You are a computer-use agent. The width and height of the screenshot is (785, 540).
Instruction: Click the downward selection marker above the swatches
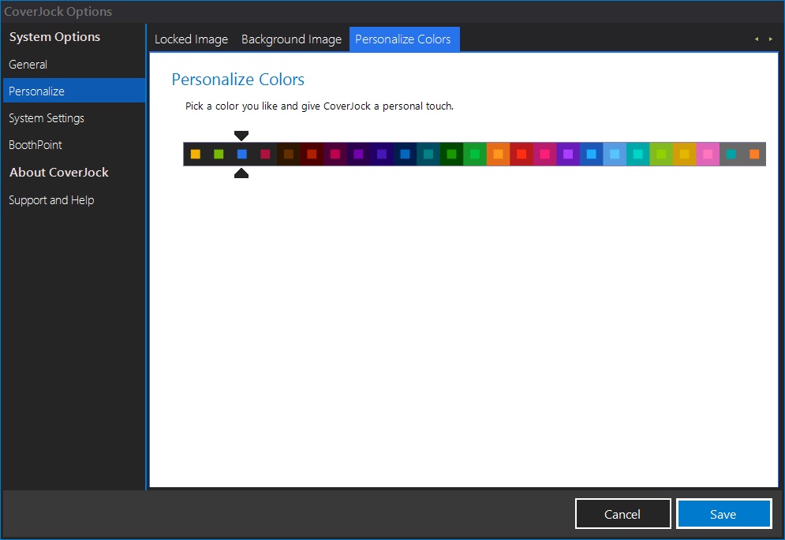tap(241, 136)
